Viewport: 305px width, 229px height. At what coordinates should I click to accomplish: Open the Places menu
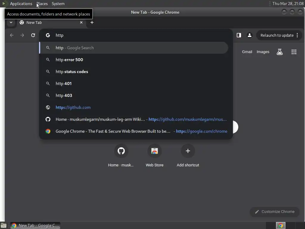(x=42, y=4)
